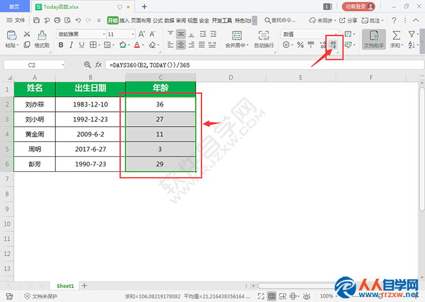Image resolution: width=425 pixels, height=302 pixels.
Task: Click the Print icon in quick toolbar
Action: 57,20
